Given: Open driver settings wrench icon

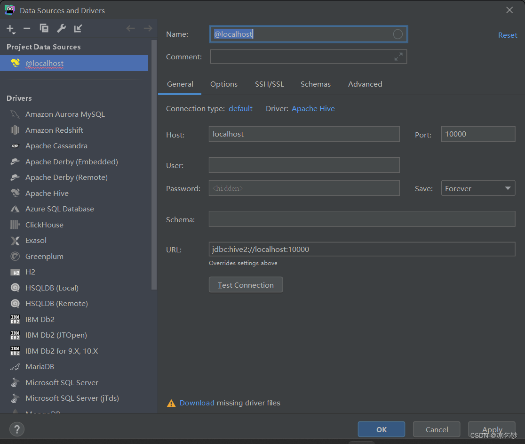Looking at the screenshot, I should click(x=61, y=28).
